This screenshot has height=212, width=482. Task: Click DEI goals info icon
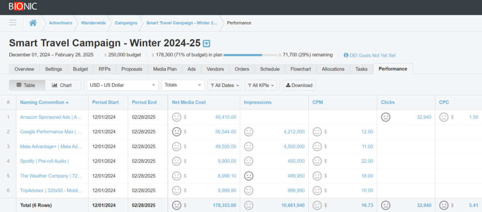pyautogui.click(x=346, y=55)
